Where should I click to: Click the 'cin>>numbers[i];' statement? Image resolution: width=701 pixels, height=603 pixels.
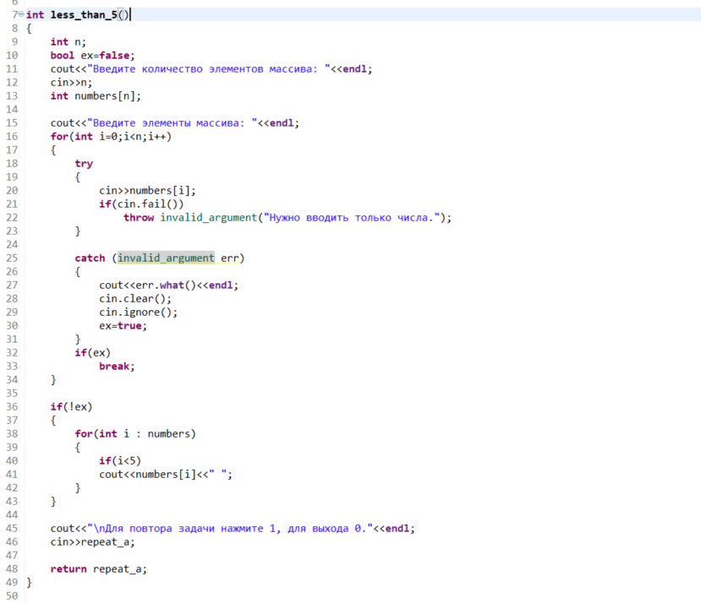pyautogui.click(x=147, y=191)
